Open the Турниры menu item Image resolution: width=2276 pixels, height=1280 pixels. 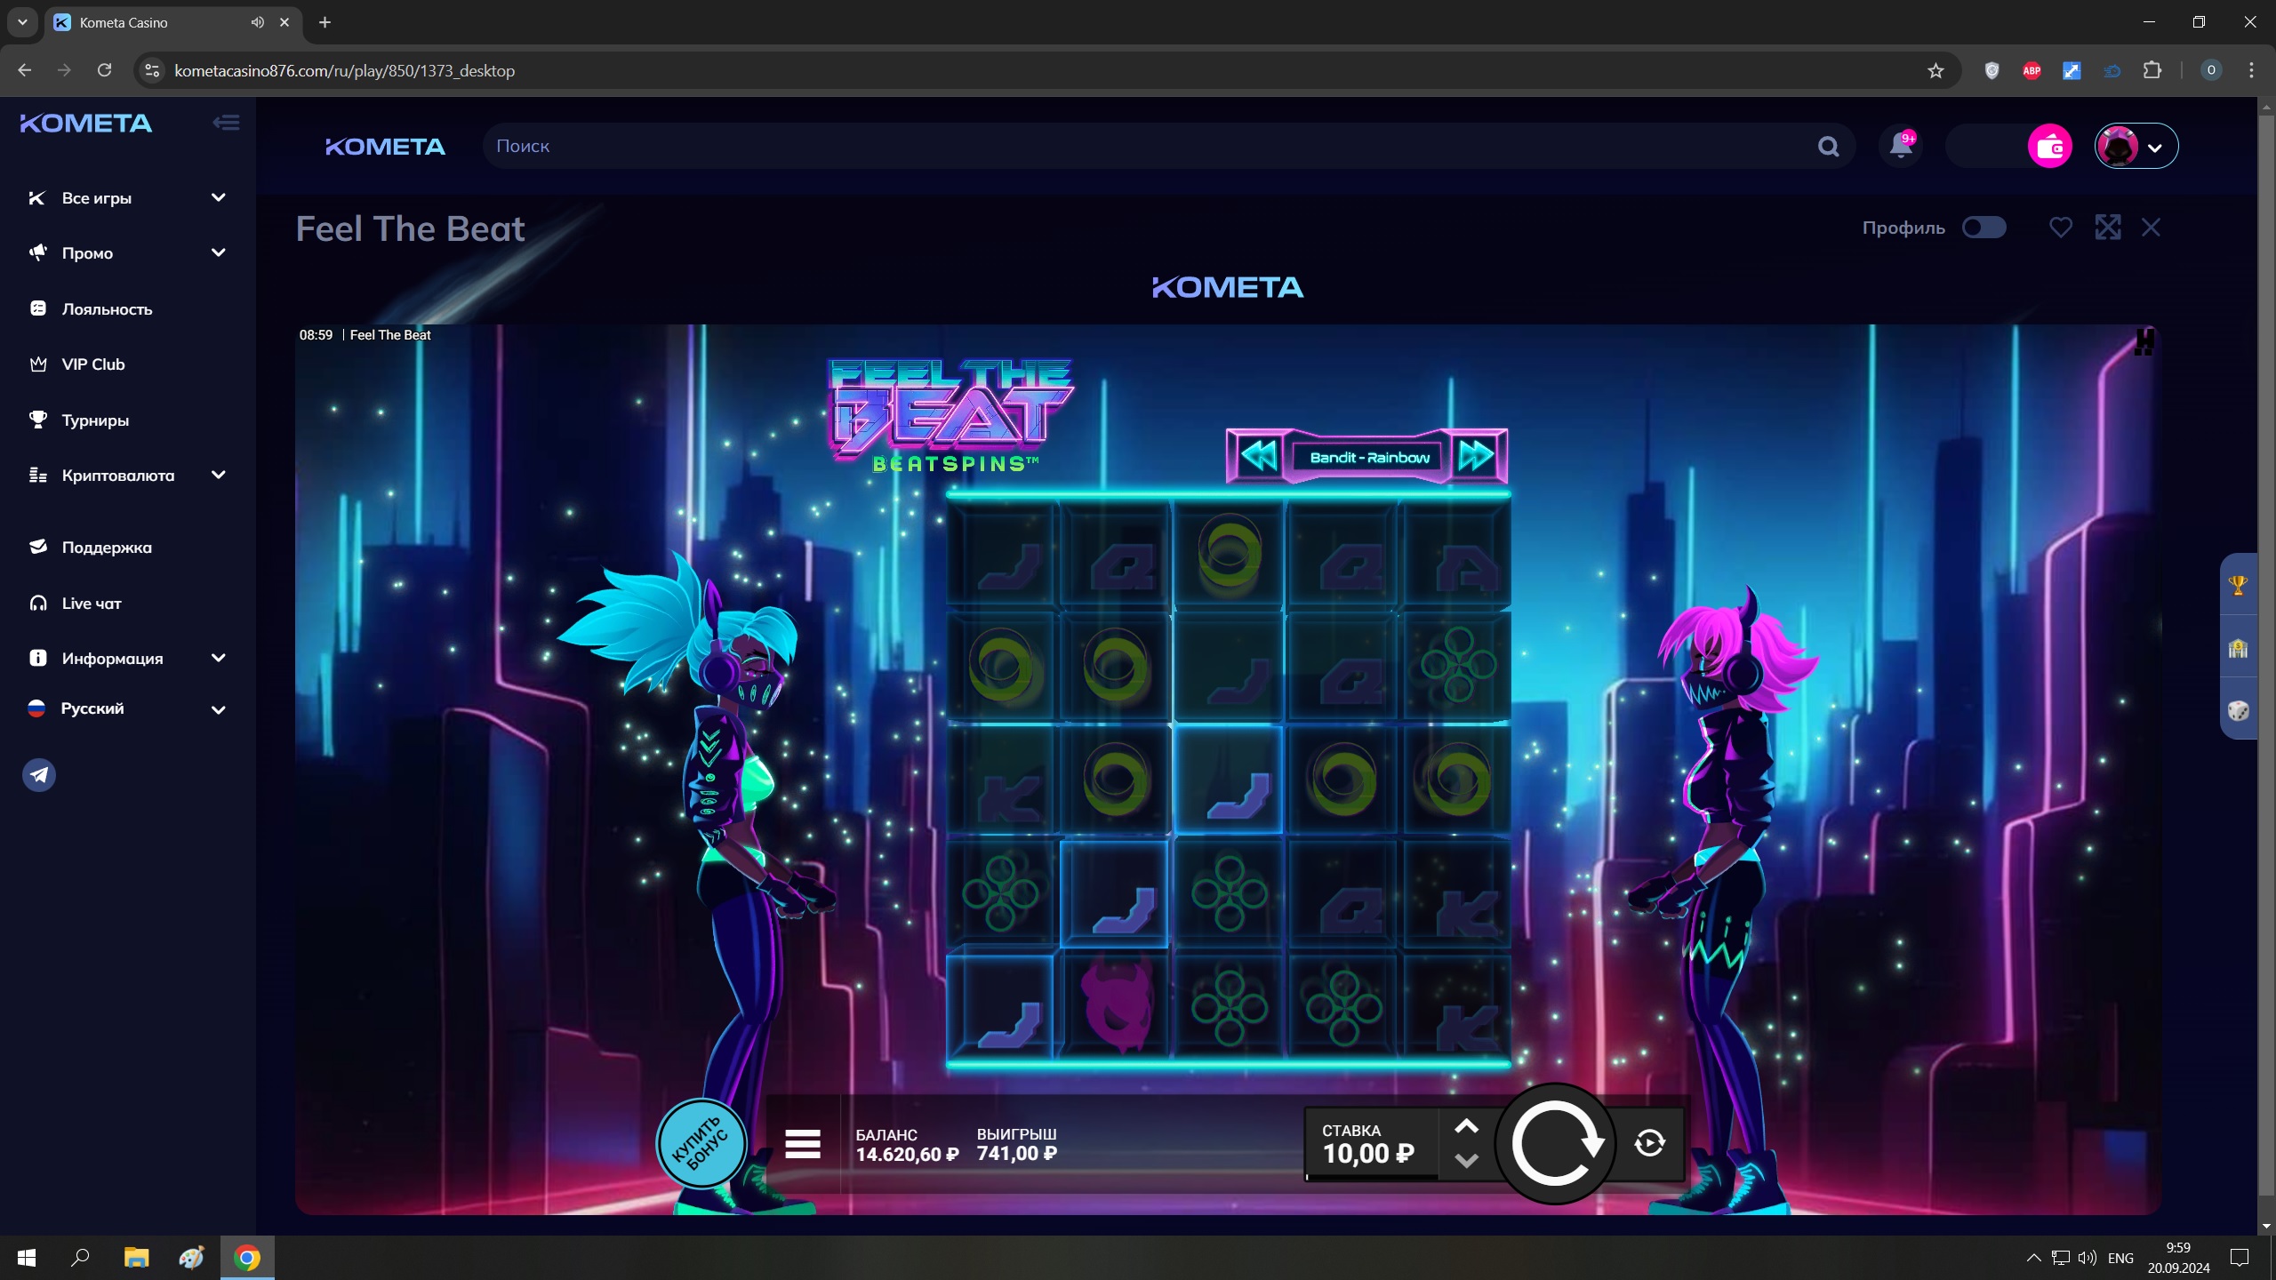95,420
